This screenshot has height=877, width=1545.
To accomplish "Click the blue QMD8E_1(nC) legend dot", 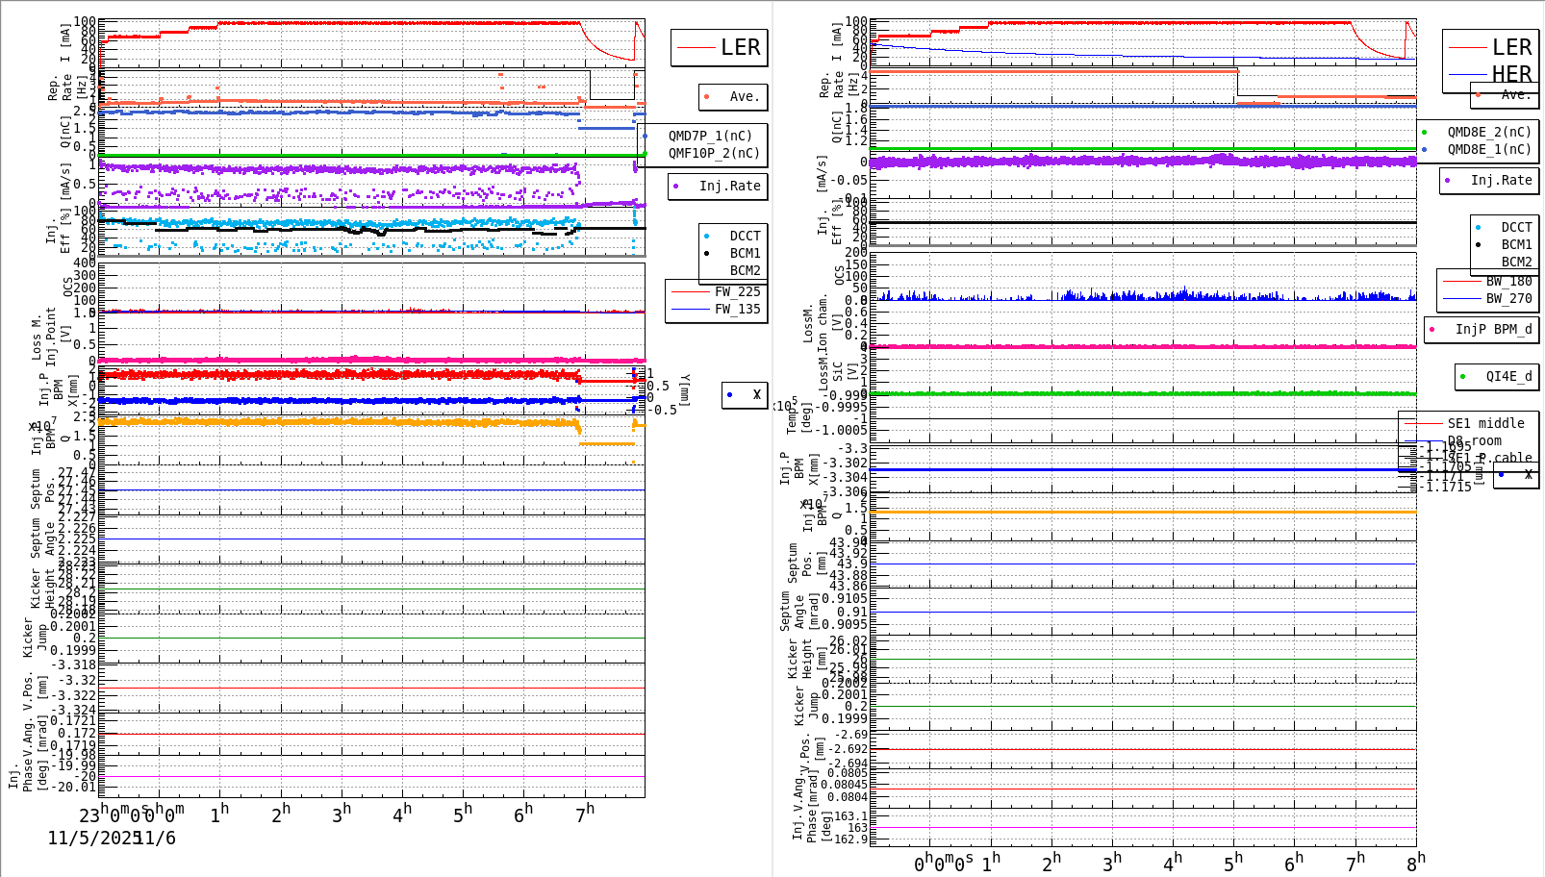I will [x=1427, y=148].
